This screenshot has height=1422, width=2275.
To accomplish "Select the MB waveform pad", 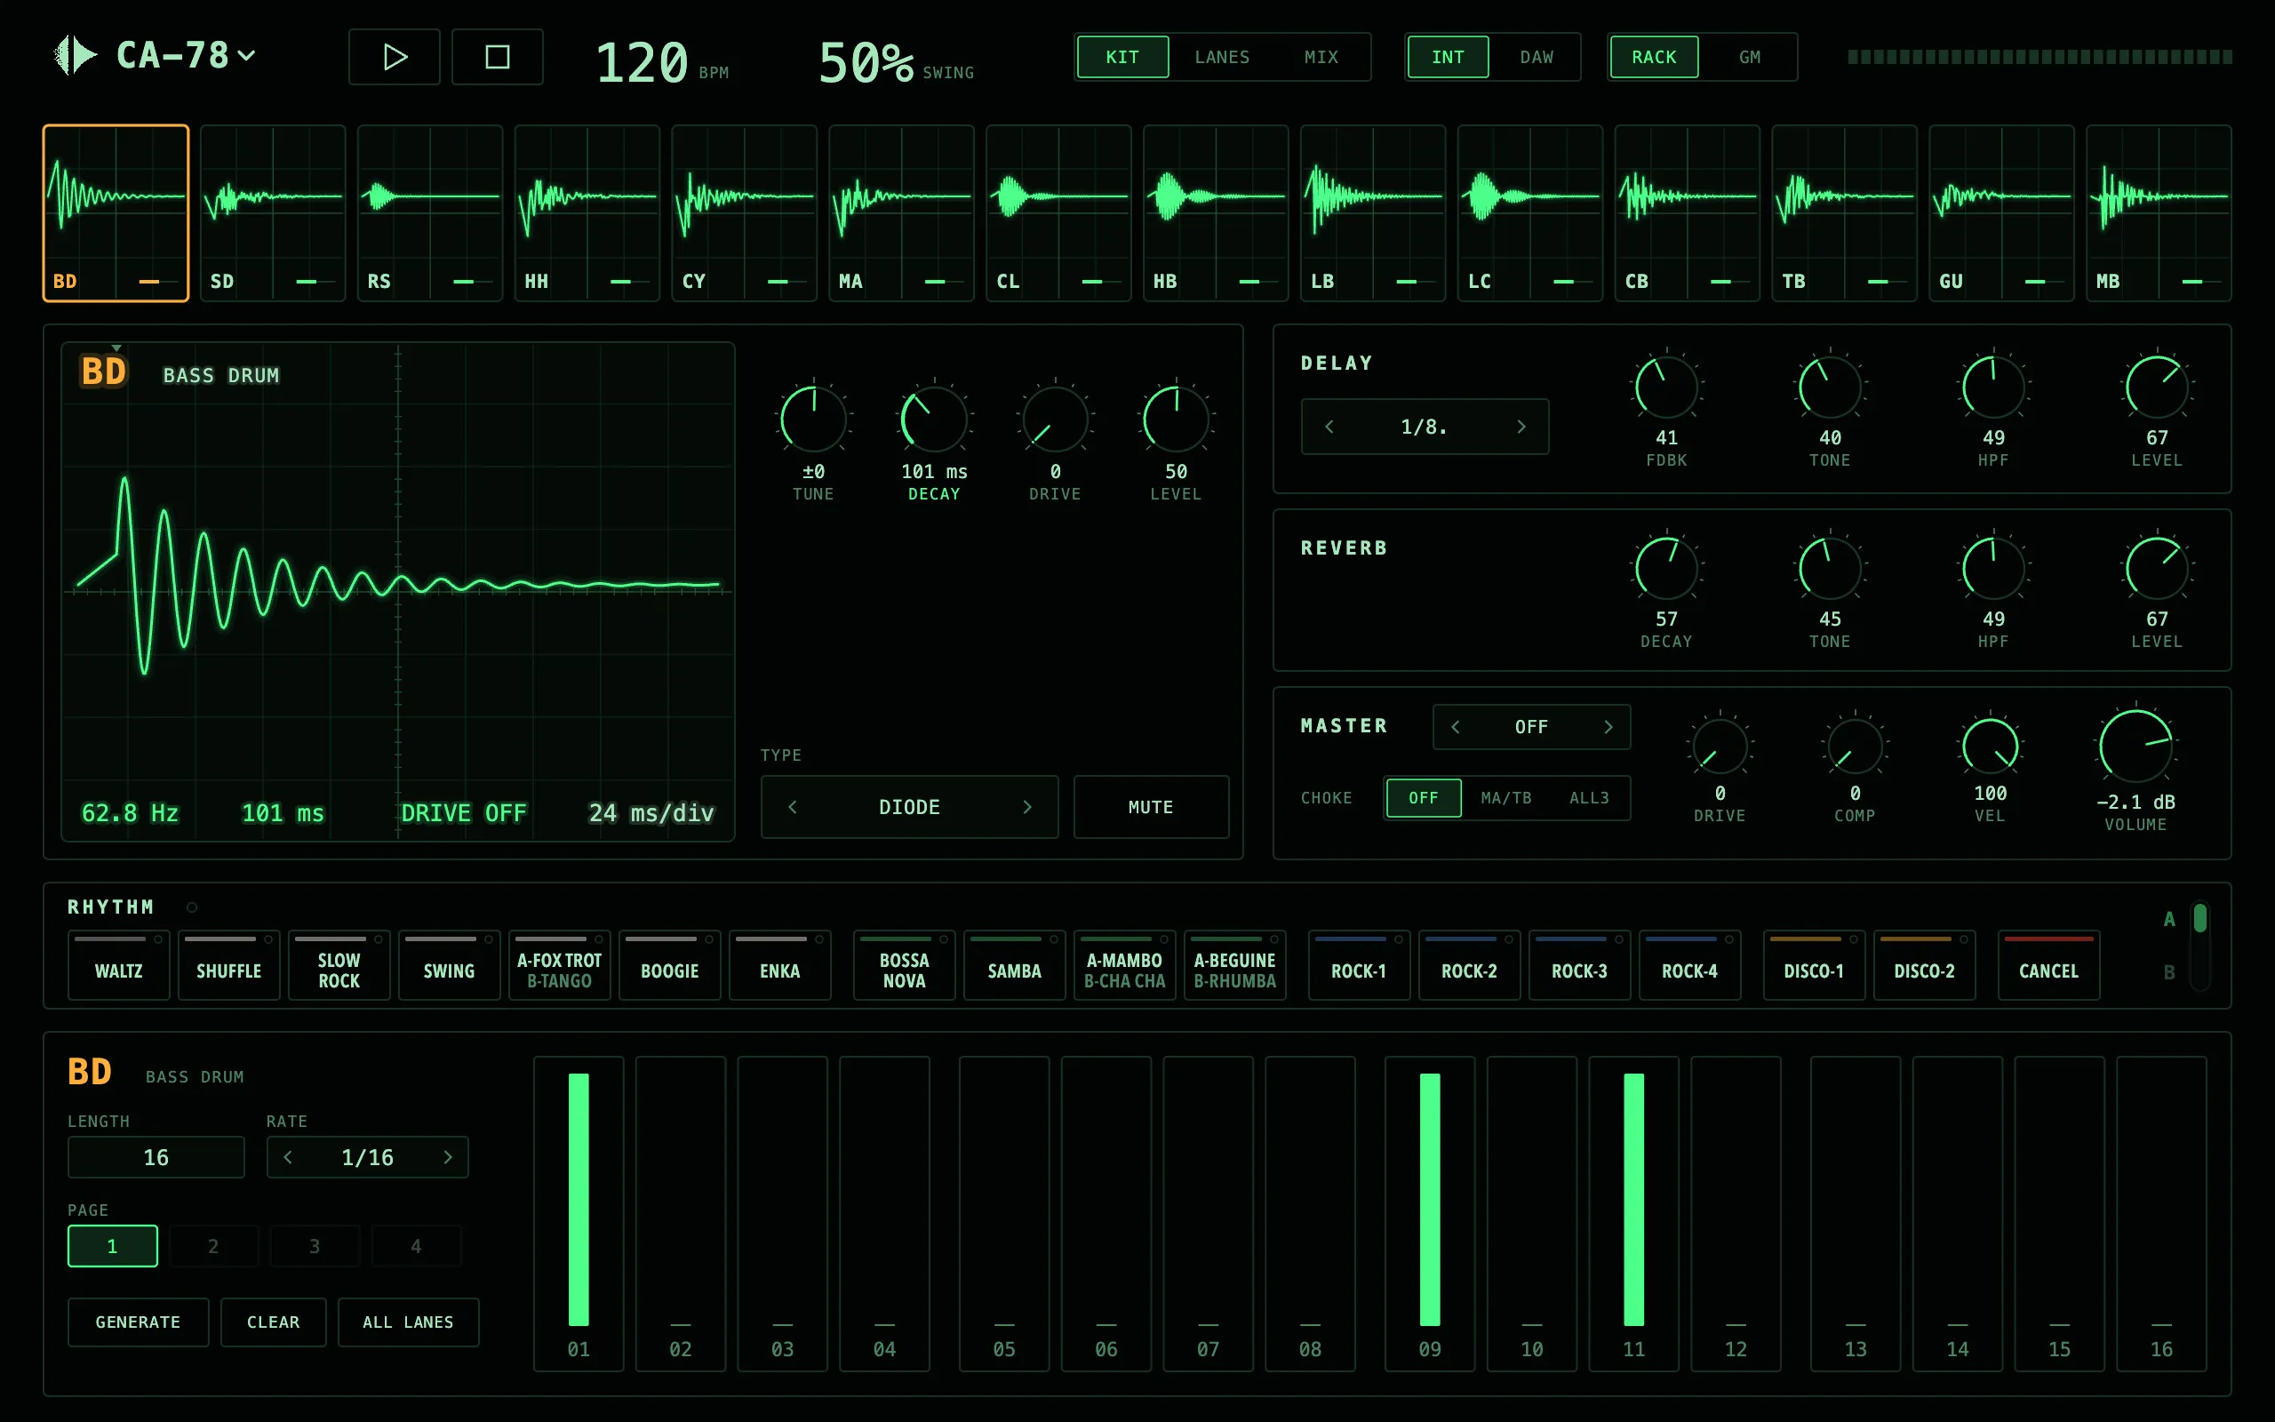I will tap(2159, 213).
